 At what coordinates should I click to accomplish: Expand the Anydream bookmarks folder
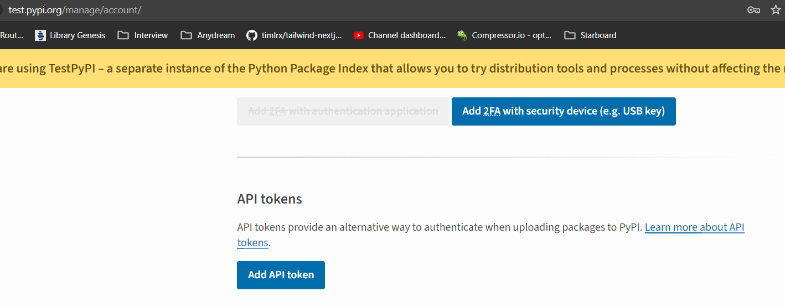tap(208, 35)
